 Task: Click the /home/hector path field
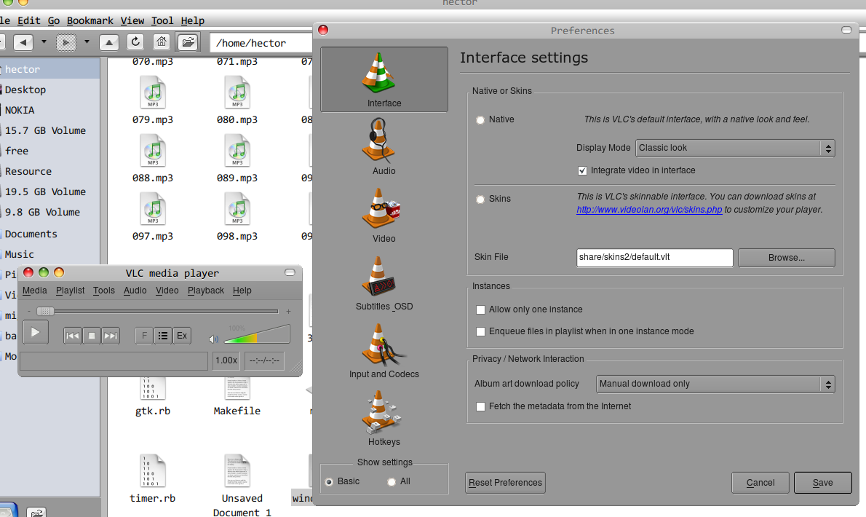[261, 42]
